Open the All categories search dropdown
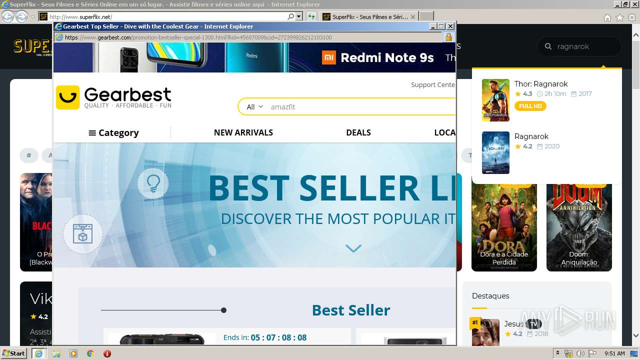Viewport: 640px width, 360px height. [254, 106]
